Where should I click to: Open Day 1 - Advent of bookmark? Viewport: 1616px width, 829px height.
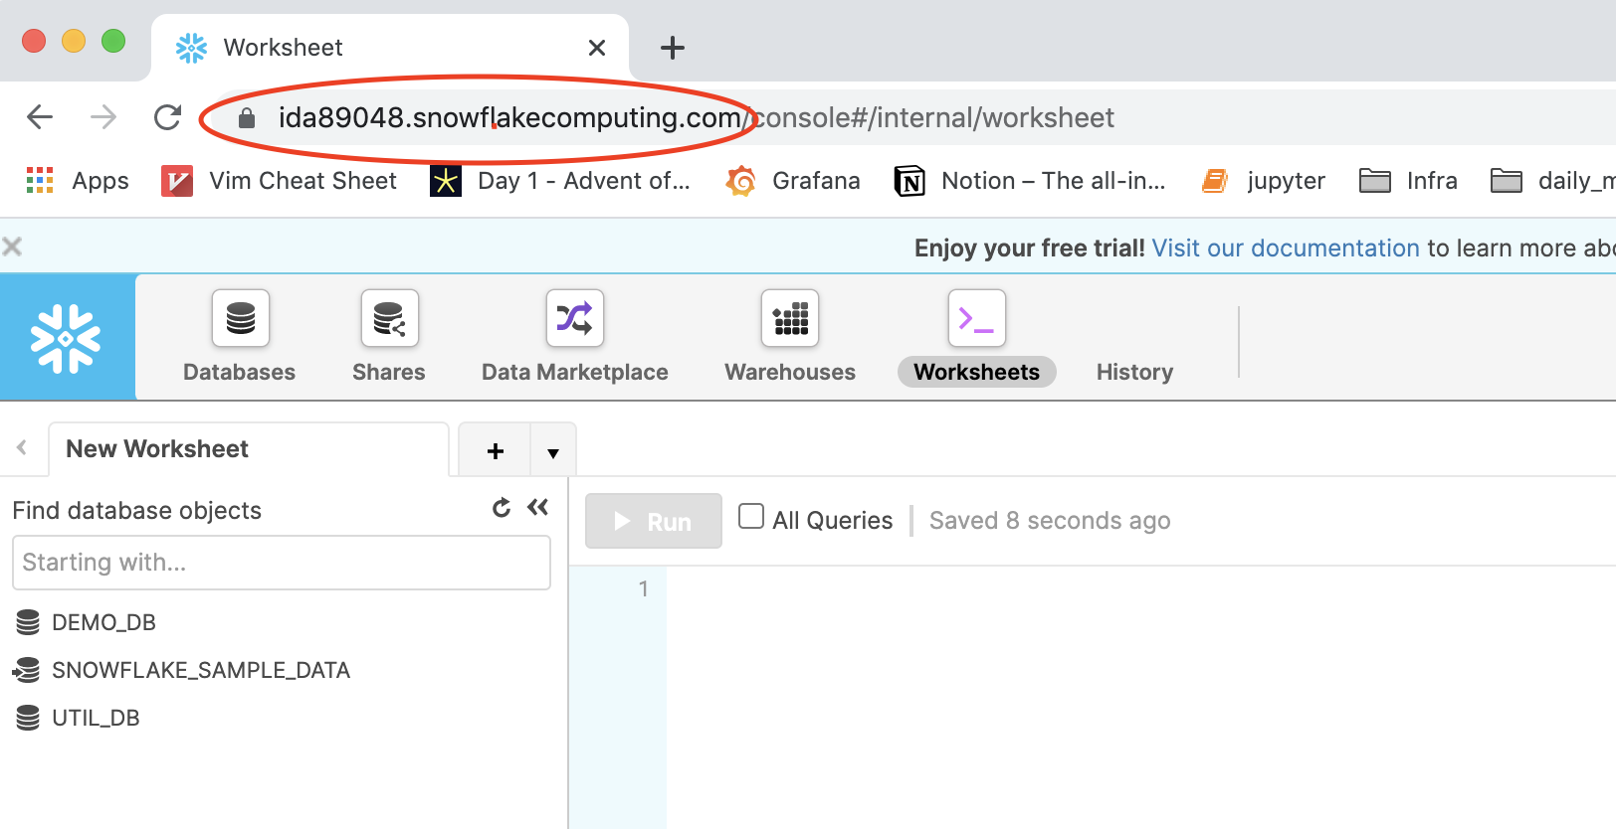pyautogui.click(x=560, y=181)
